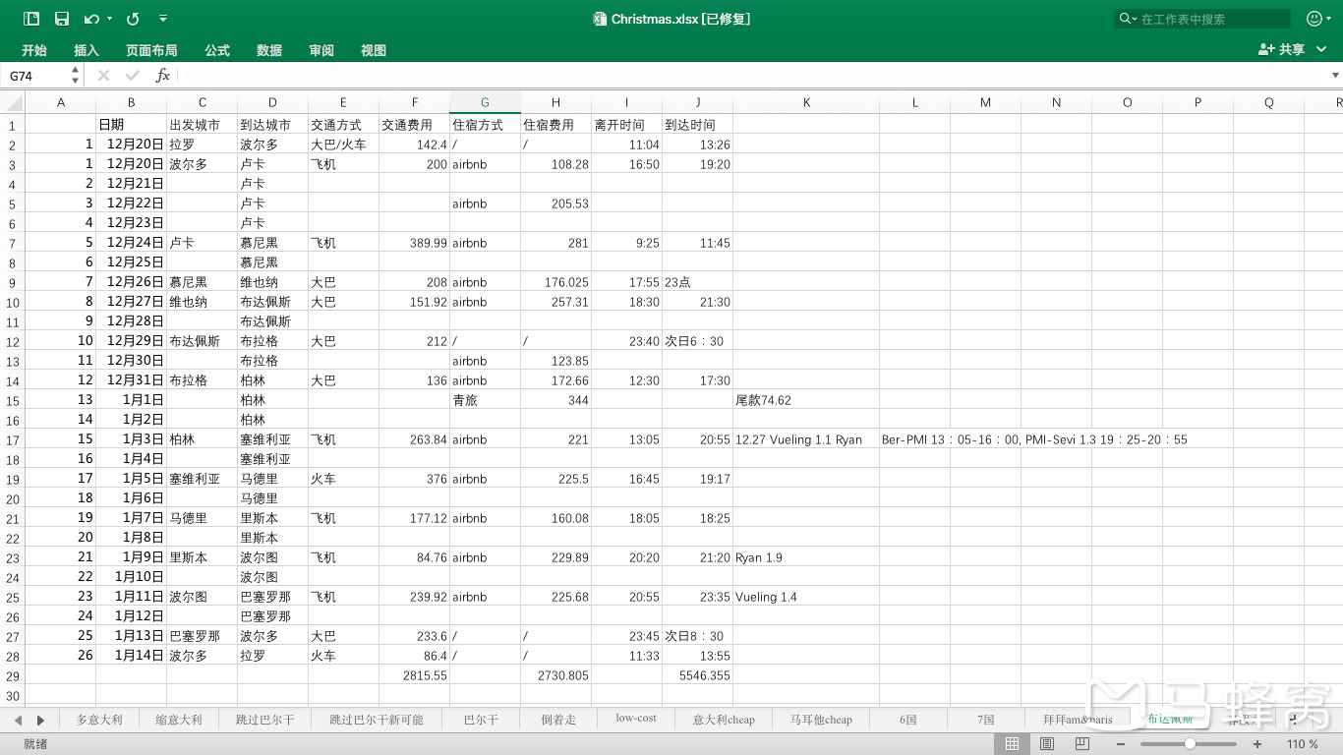The image size is (1343, 755).
Task: Adjust the zoom slider handle
Action: [1192, 744]
